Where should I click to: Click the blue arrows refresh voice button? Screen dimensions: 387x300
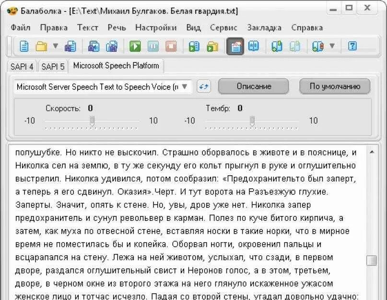click(204, 87)
